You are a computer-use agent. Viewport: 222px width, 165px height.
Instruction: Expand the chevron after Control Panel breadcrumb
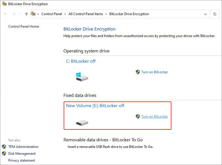65,14
